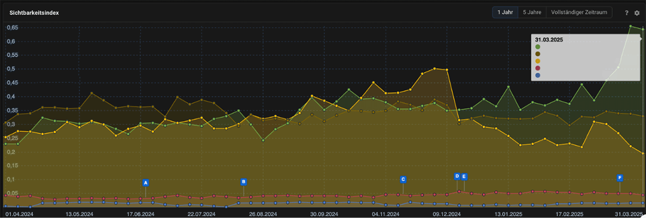
Task: Select event pin E marker
Action: (x=465, y=177)
